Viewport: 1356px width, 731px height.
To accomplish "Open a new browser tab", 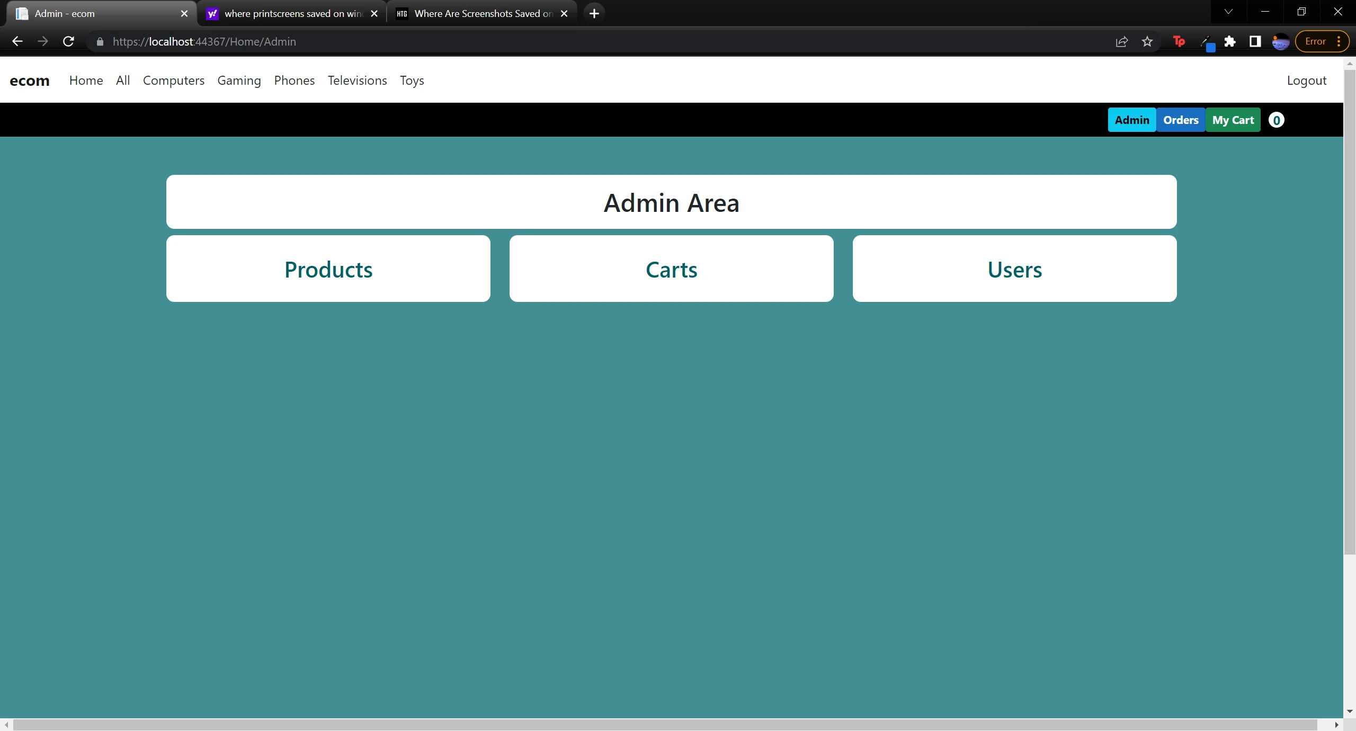I will pos(594,13).
